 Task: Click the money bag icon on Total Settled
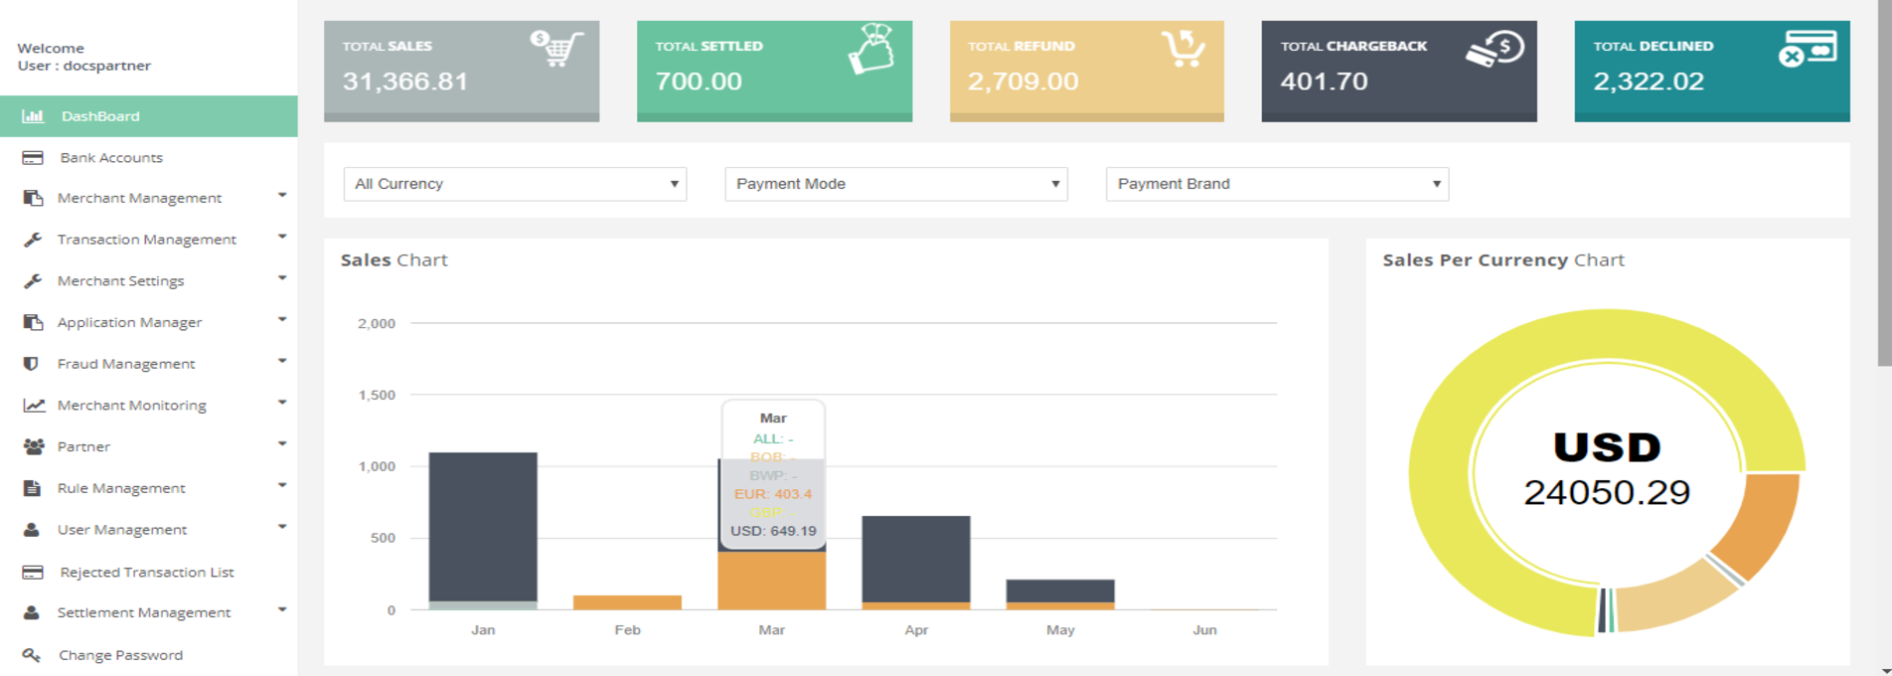point(870,49)
